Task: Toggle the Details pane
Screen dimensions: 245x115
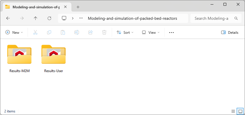Action: click(x=230, y=33)
